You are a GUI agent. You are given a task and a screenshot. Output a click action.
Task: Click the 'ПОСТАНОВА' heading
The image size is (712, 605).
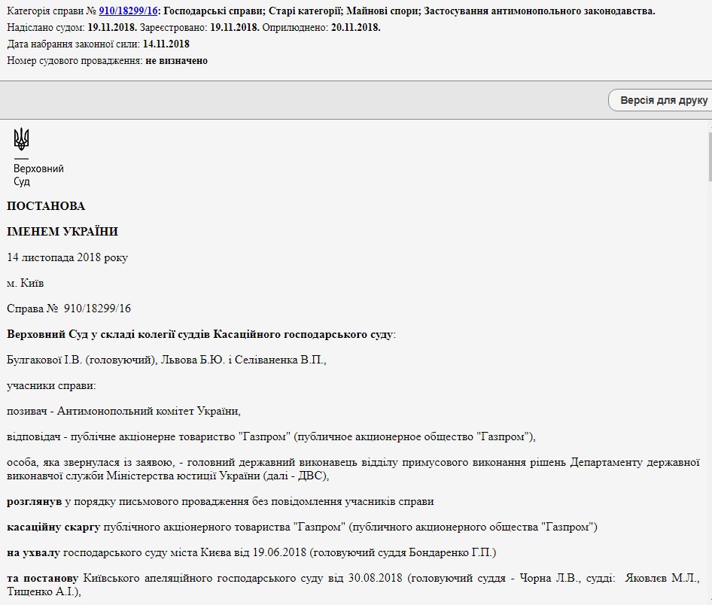tap(46, 206)
